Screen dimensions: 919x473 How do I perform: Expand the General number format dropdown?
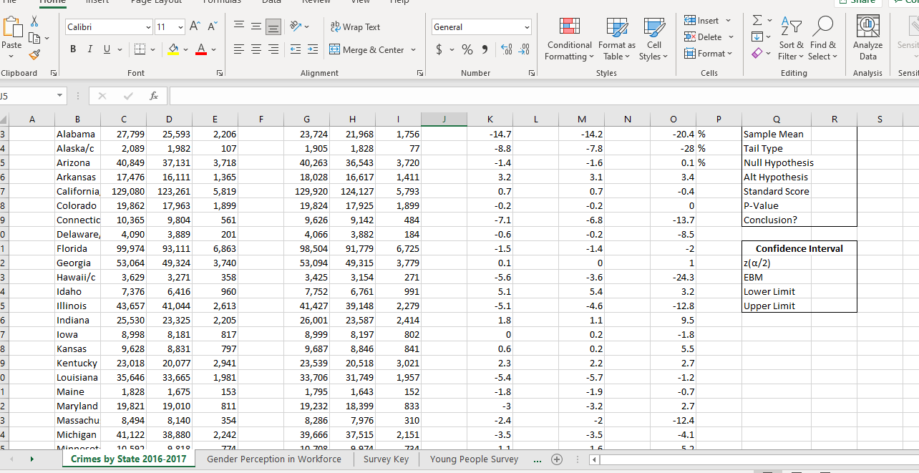coord(527,27)
